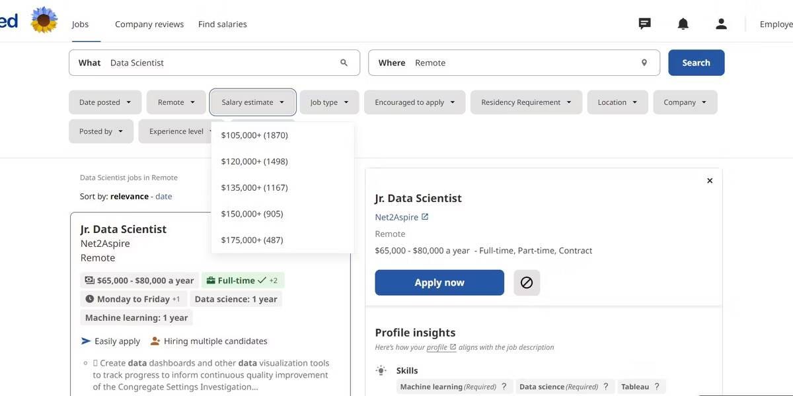
Task: Close the job details panel
Action: click(x=710, y=181)
